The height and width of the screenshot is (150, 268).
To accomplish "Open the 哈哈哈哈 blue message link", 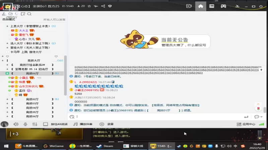I will (99, 86).
